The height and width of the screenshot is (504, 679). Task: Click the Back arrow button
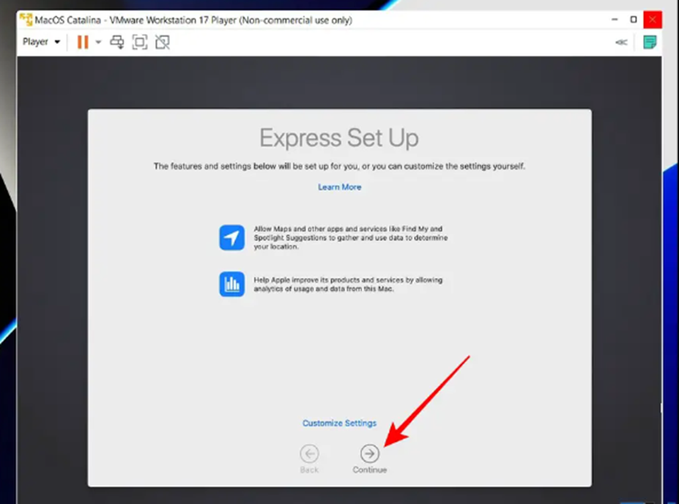click(x=309, y=453)
